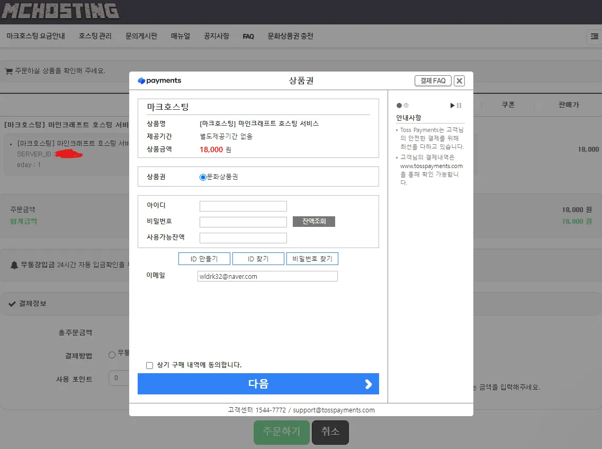
Task: Click the second slide indicator dot
Action: (406, 105)
